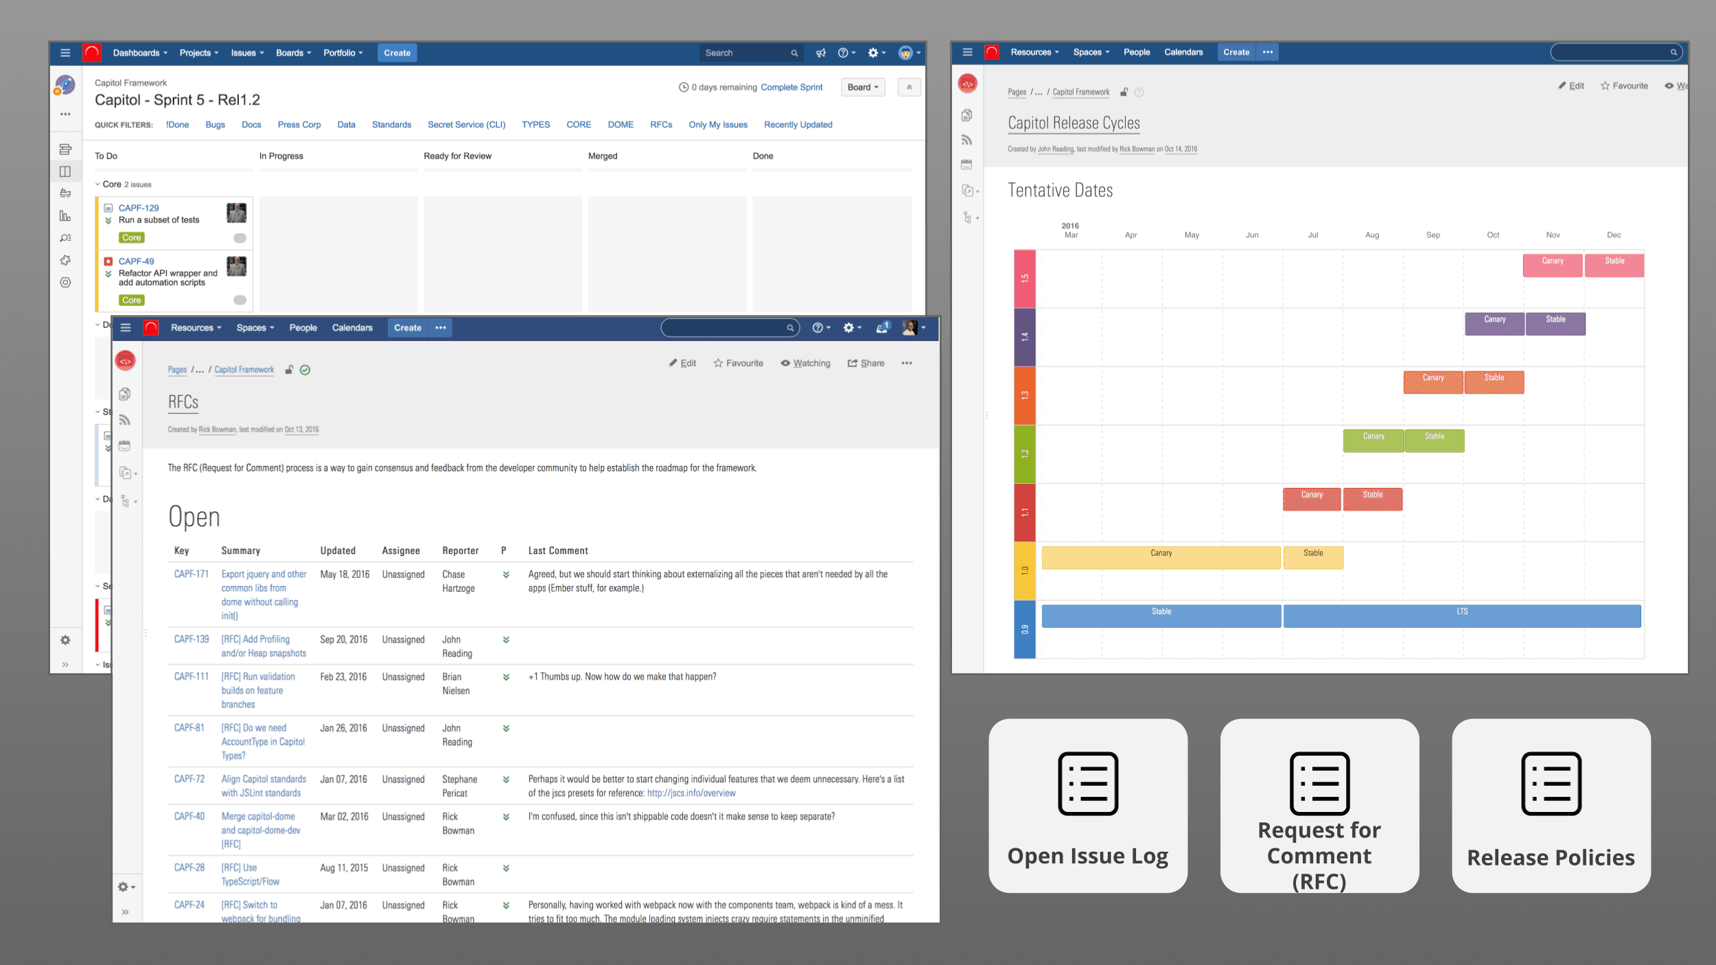Click the feedback megaphone icon in Jira header
The image size is (1716, 965).
[x=820, y=53]
